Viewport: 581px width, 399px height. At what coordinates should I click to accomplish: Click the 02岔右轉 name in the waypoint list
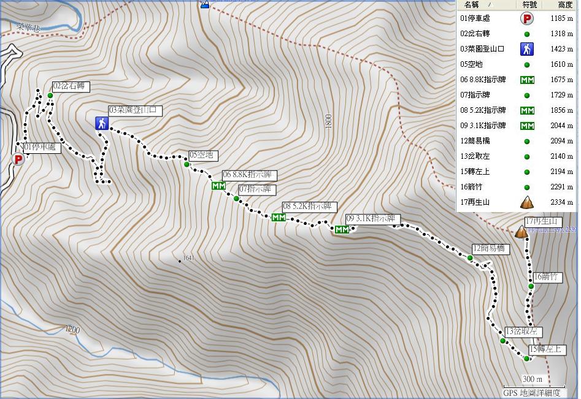(475, 34)
